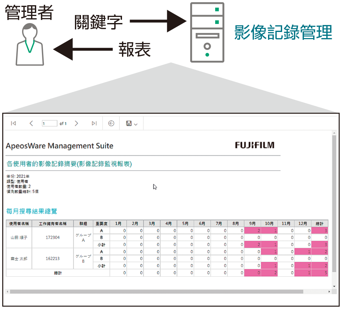Click the 'of 1' page count text

point(63,123)
